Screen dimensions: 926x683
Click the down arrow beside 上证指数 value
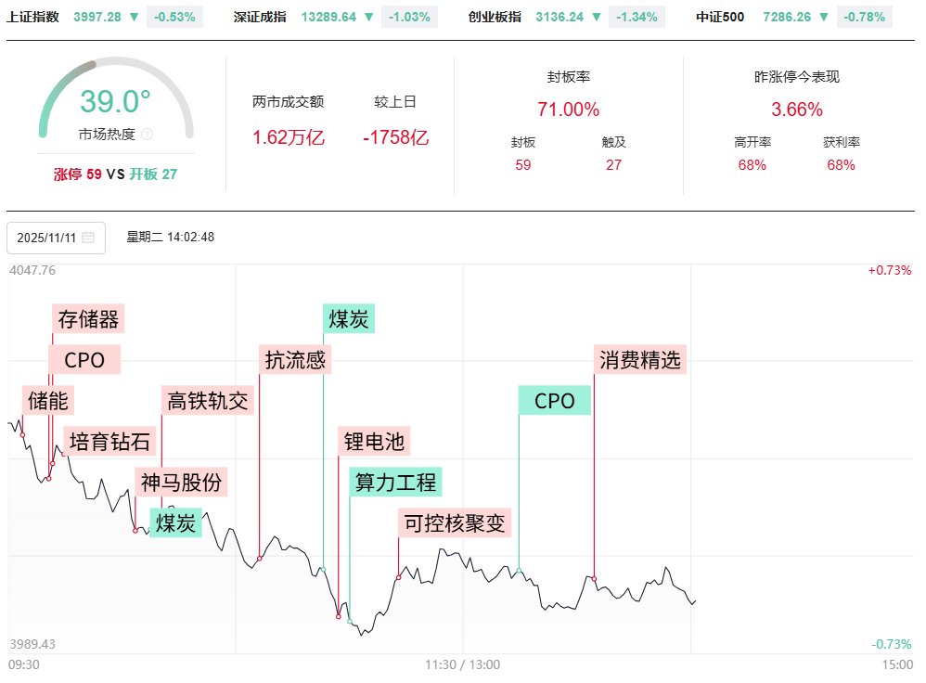135,17
